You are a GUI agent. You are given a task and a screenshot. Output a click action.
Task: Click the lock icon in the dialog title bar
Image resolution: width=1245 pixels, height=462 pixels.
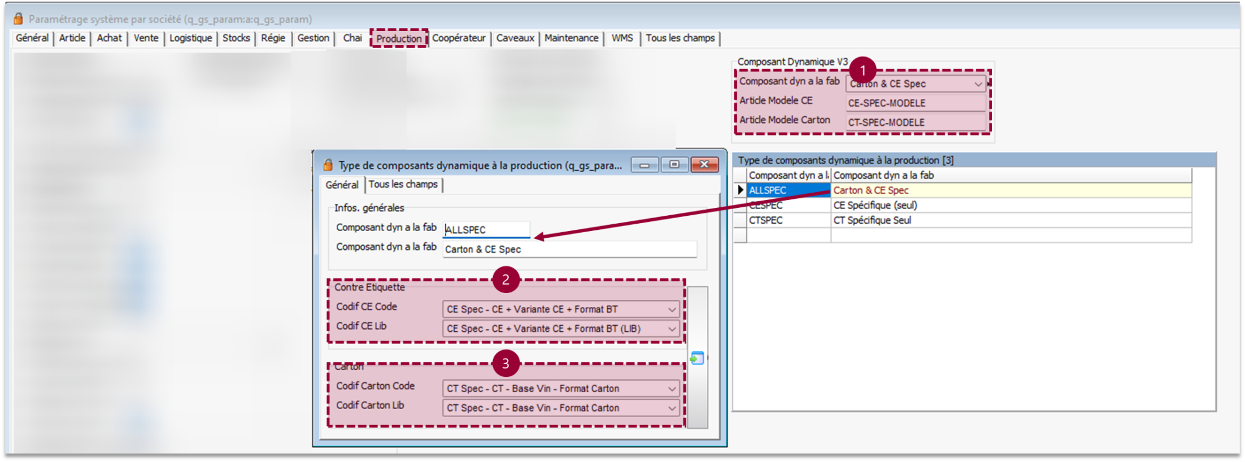[x=328, y=165]
